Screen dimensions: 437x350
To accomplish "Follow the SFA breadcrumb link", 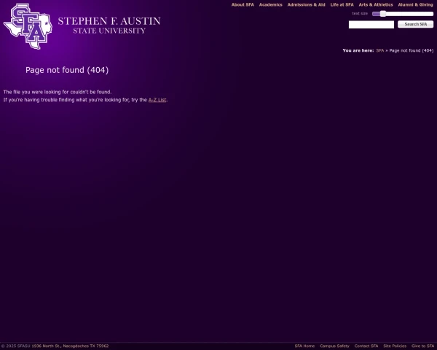I will coord(380,50).
